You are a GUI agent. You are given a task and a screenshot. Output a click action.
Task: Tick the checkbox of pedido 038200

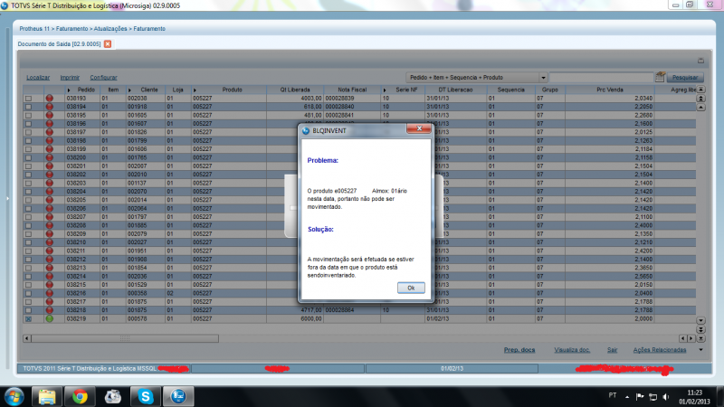(29, 157)
